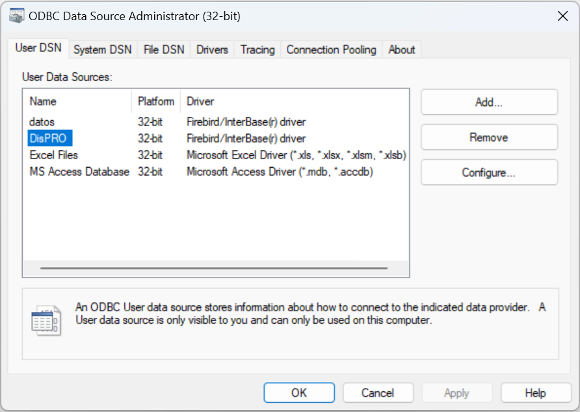Show the About tab

(401, 49)
